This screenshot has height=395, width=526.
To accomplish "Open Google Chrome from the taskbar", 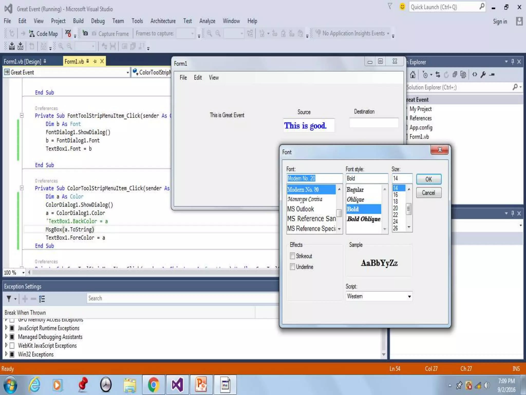I will (153, 385).
